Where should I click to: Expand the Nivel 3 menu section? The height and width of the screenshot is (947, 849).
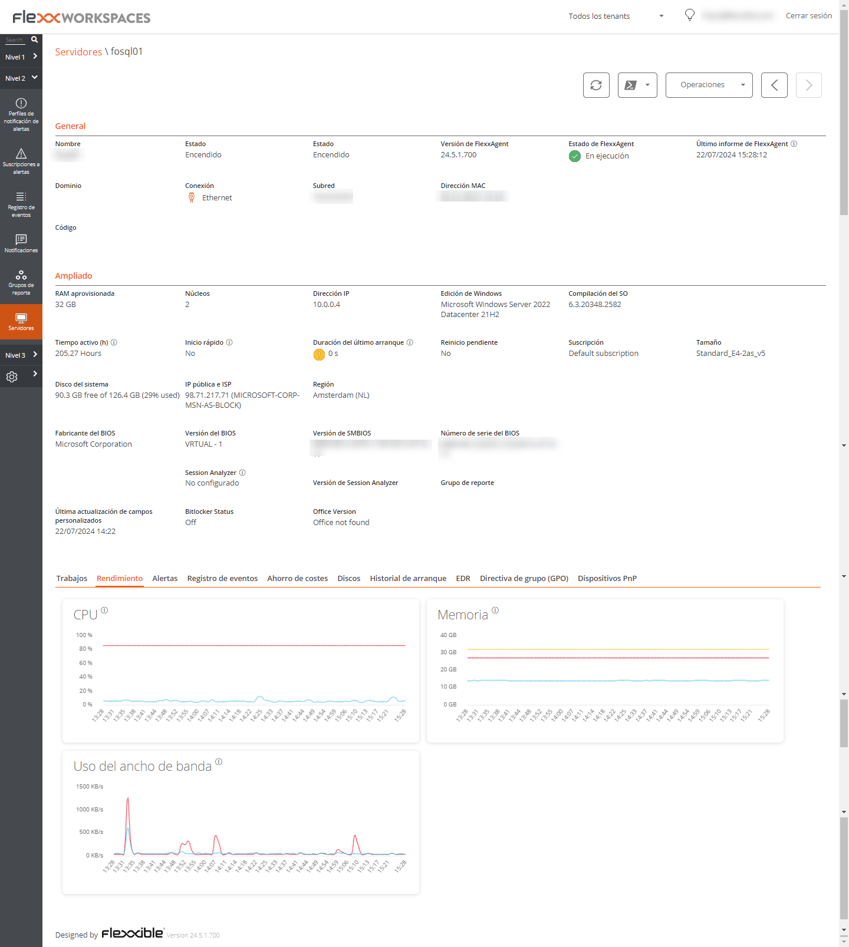click(x=21, y=355)
